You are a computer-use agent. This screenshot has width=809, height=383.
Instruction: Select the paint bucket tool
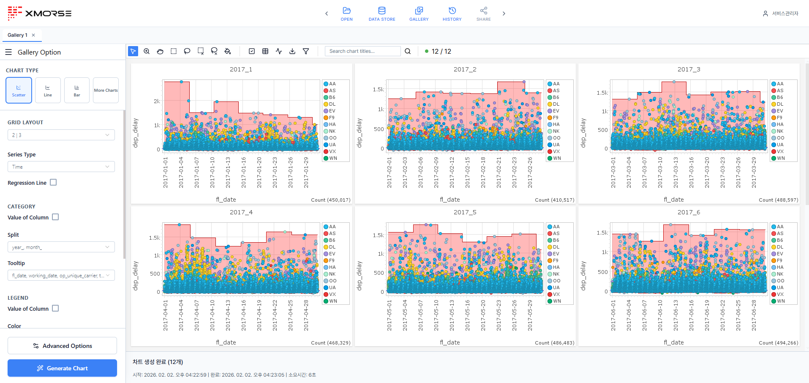228,51
